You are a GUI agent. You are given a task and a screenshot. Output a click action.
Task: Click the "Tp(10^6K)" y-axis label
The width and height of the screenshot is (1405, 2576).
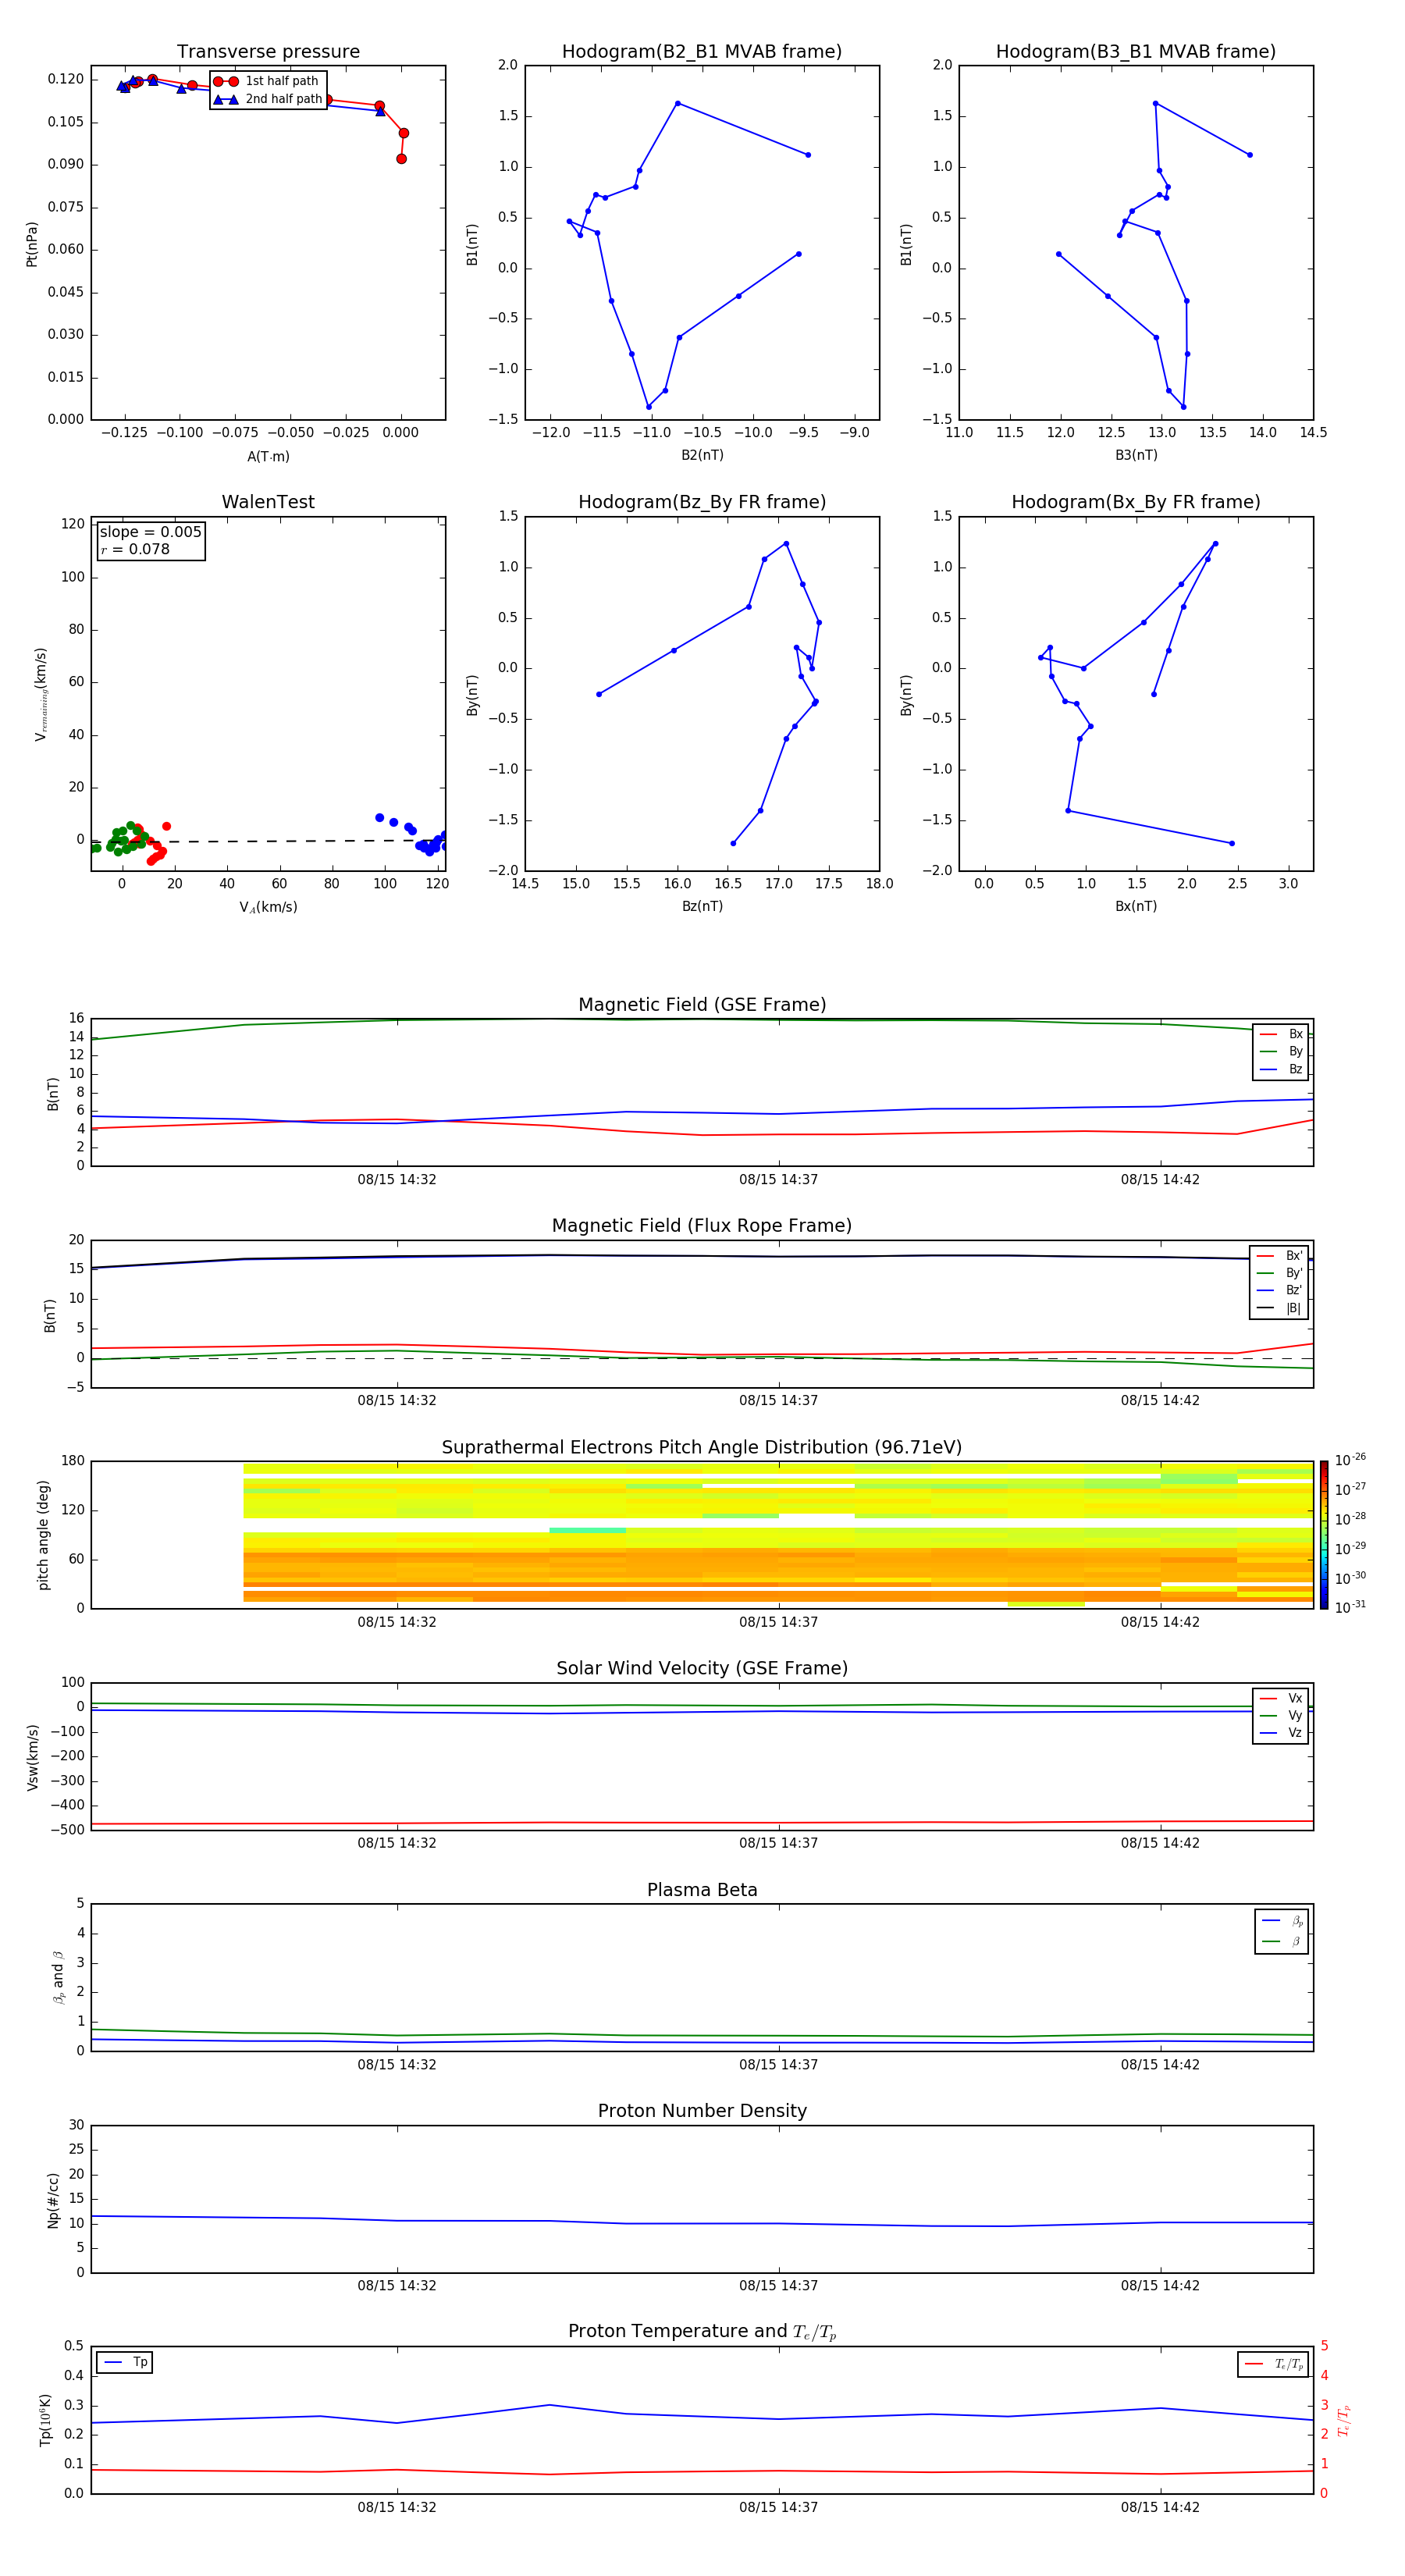pyautogui.click(x=46, y=2420)
